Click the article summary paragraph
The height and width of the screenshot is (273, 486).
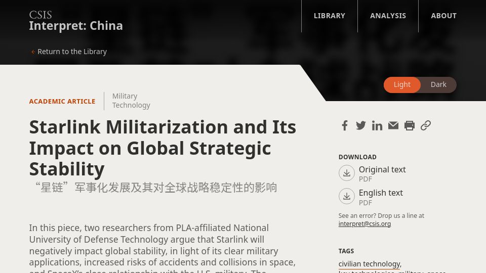tap(163, 248)
